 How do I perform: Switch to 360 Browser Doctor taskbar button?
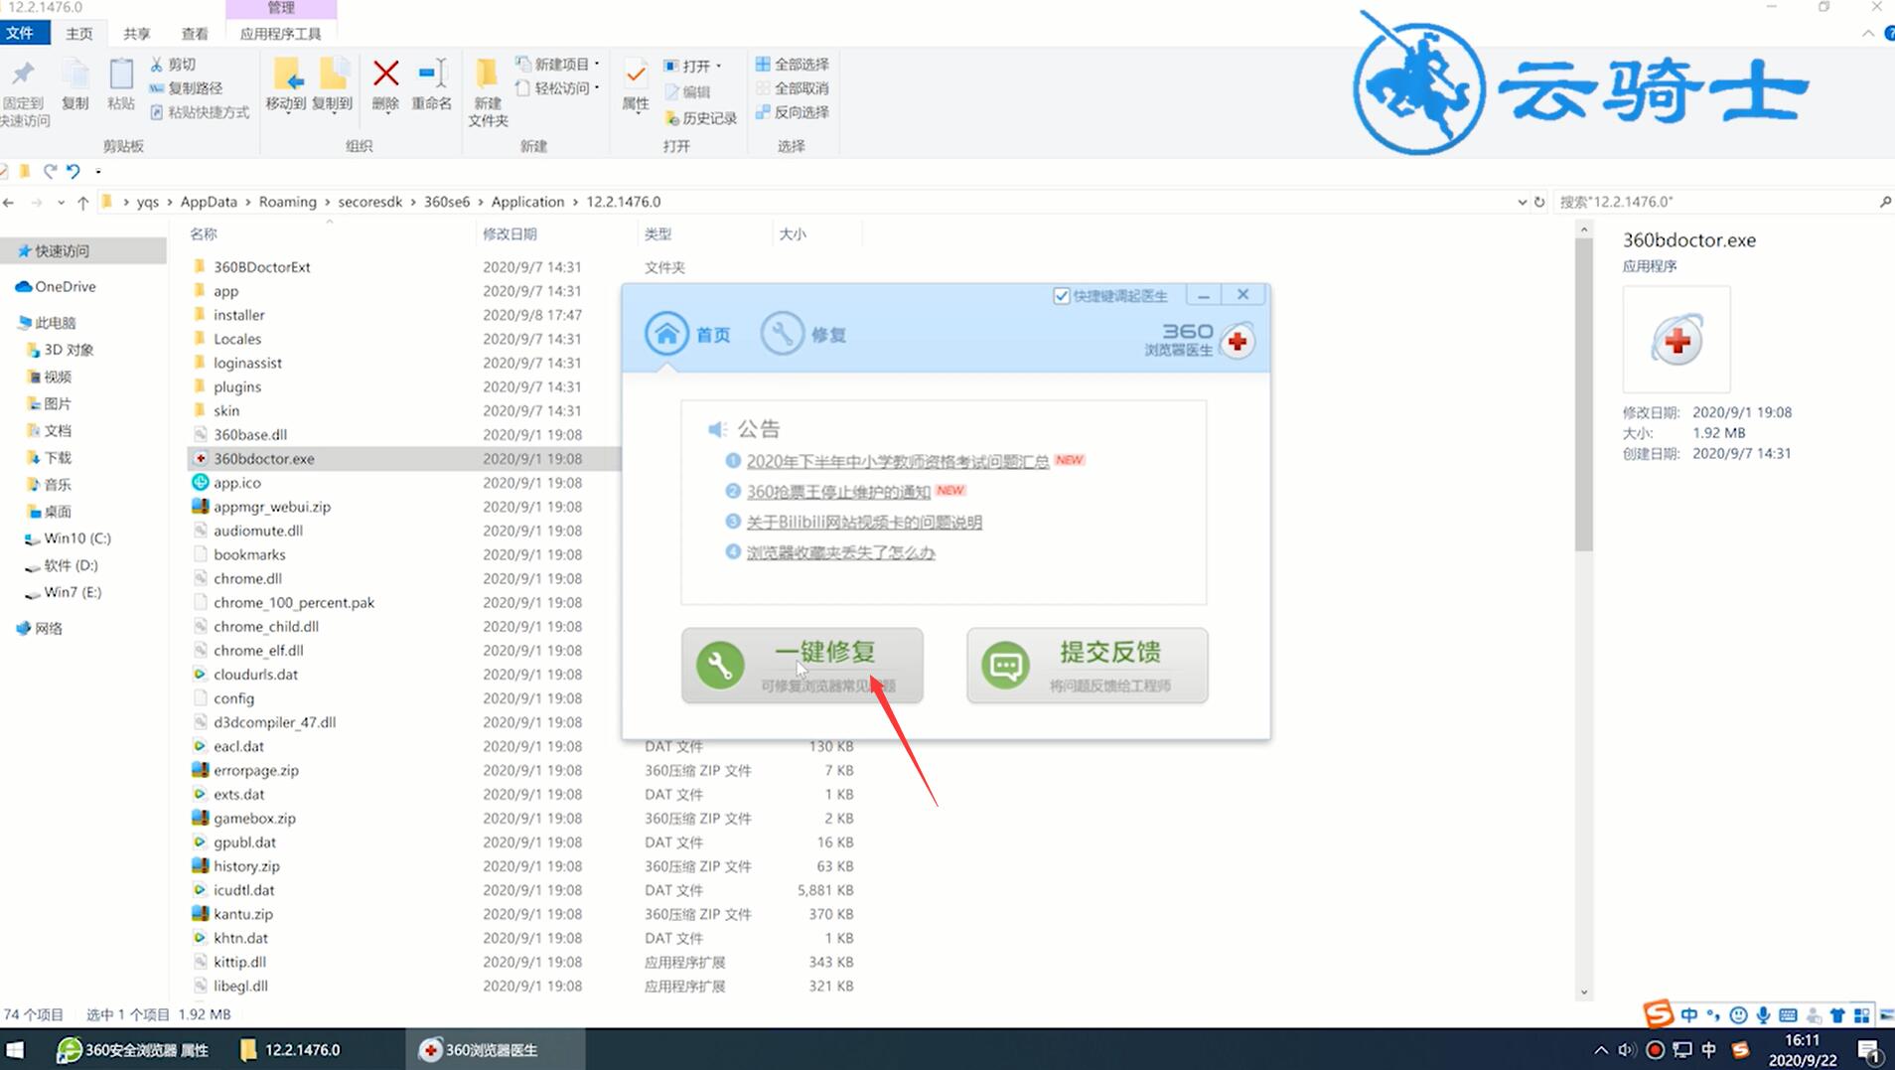(x=495, y=1050)
